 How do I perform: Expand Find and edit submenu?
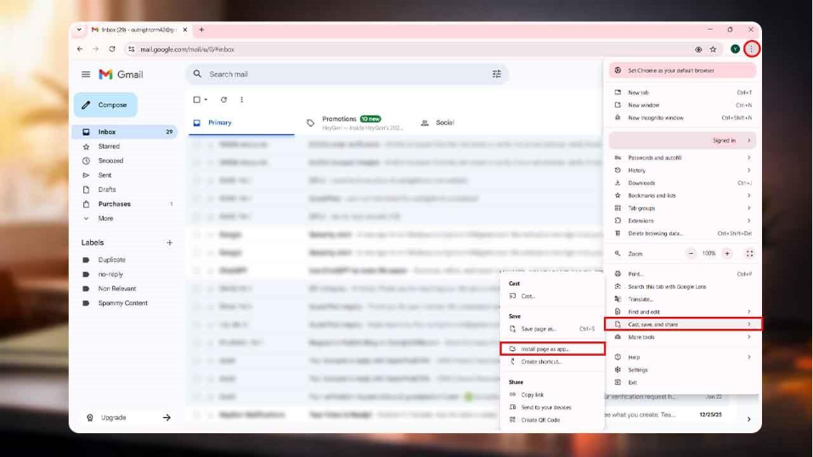point(683,312)
